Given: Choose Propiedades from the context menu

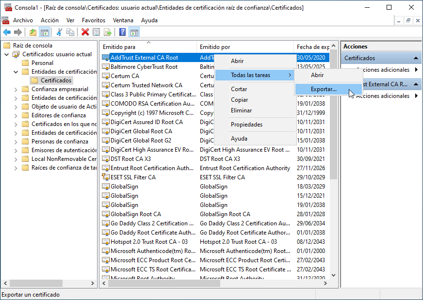Looking at the screenshot, I should click(x=246, y=124).
